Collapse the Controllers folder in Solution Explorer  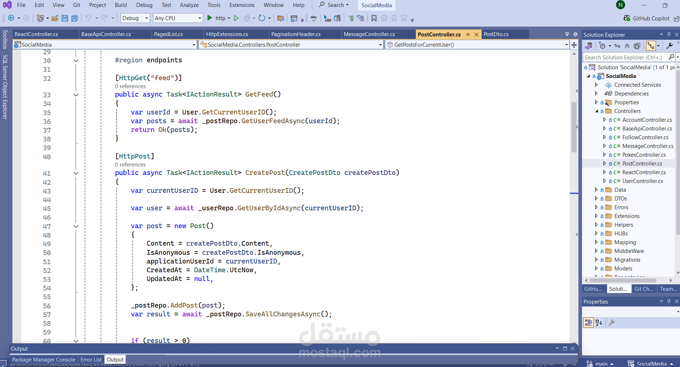click(x=597, y=111)
